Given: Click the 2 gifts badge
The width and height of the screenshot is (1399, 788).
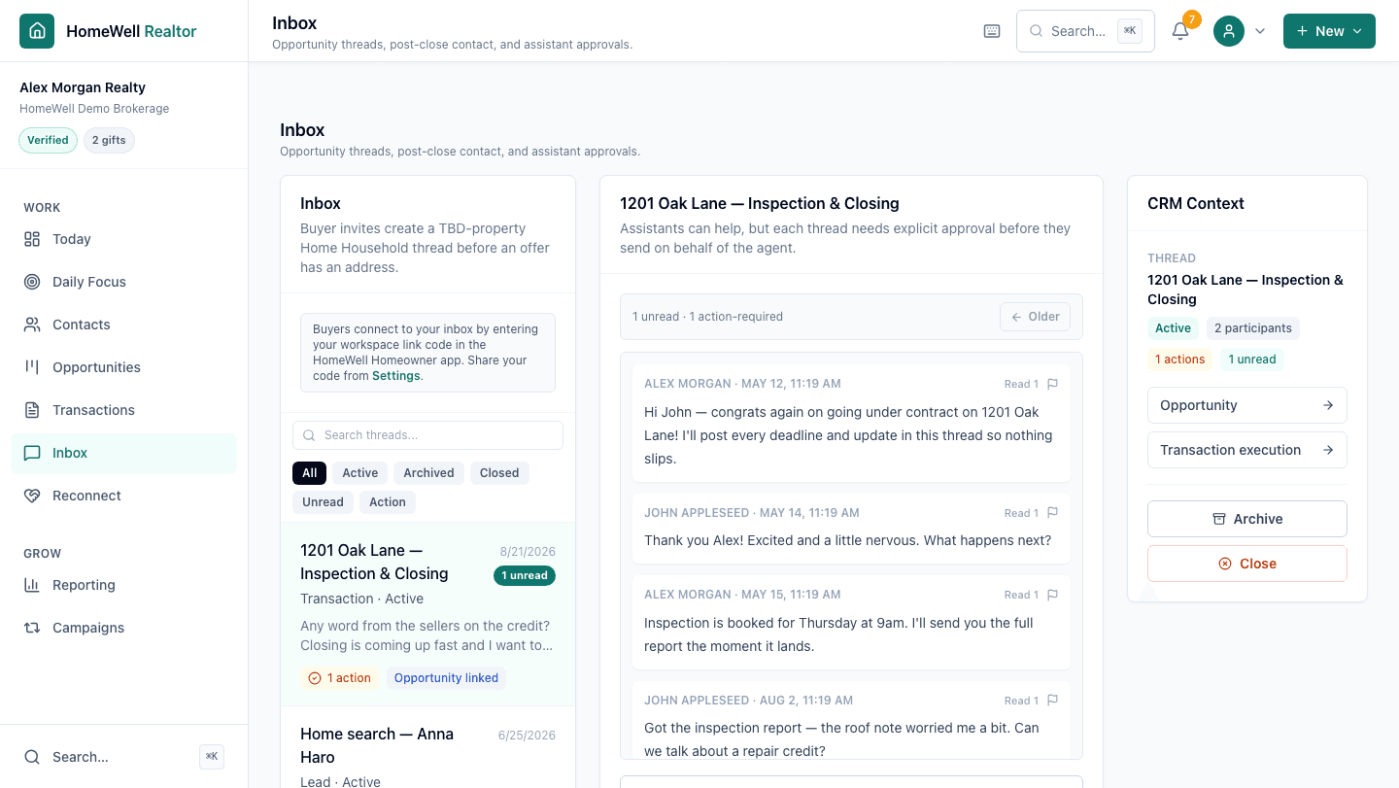Looking at the screenshot, I should 109,140.
